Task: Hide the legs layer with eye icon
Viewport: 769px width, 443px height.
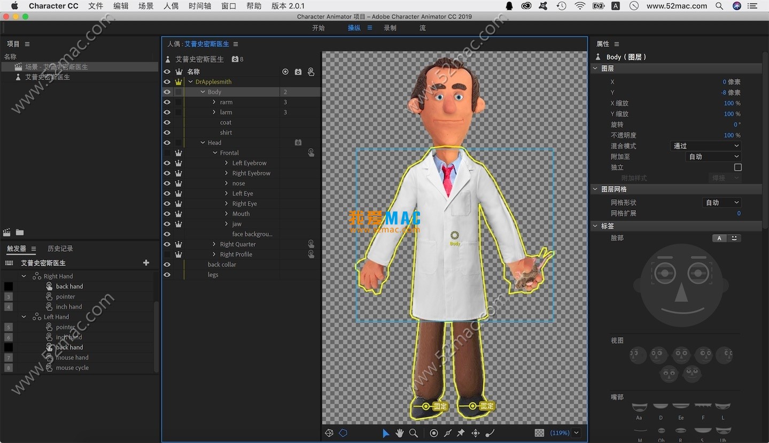Action: tap(167, 275)
